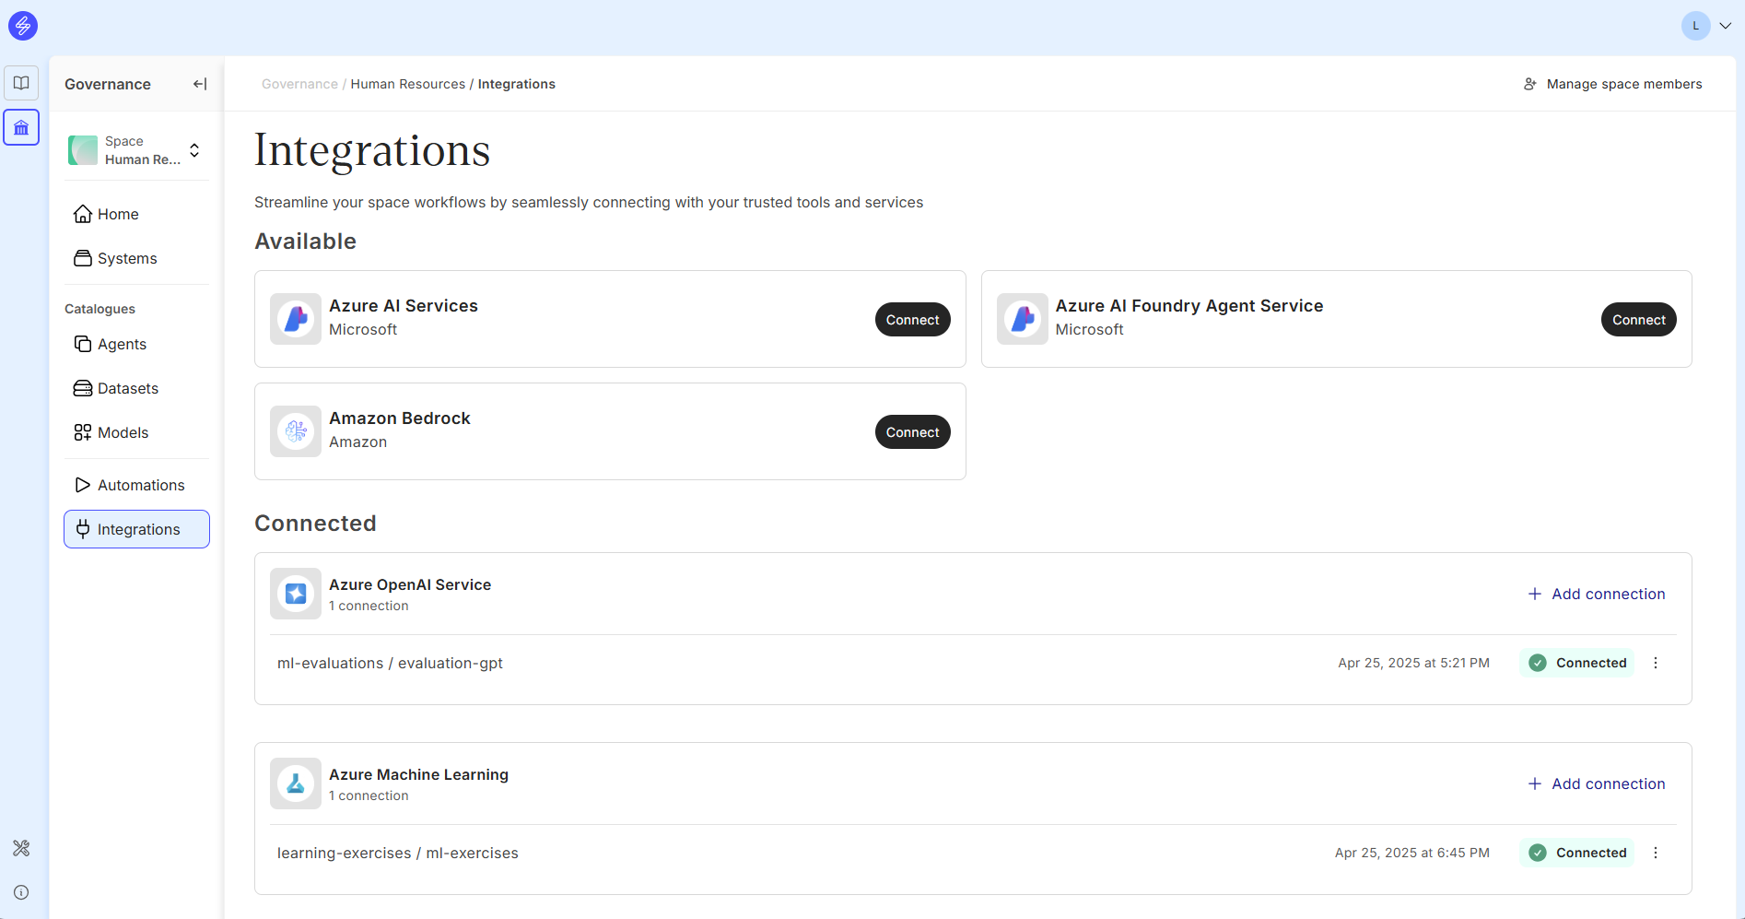This screenshot has height=919, width=1745.
Task: Click the Amazon Bedrock logo icon
Action: tap(296, 431)
